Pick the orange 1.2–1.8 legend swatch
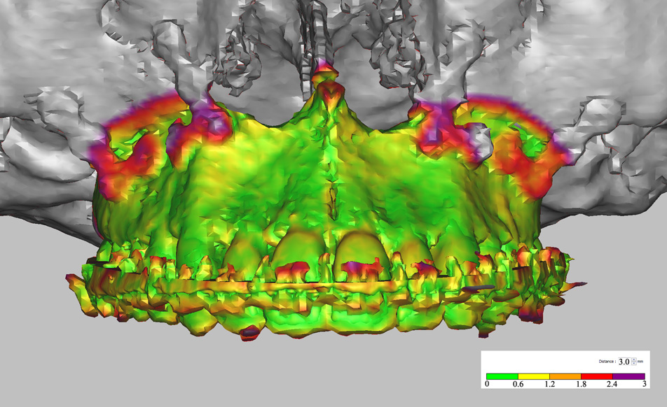Screen dimensions: 667x407 (565, 376)
